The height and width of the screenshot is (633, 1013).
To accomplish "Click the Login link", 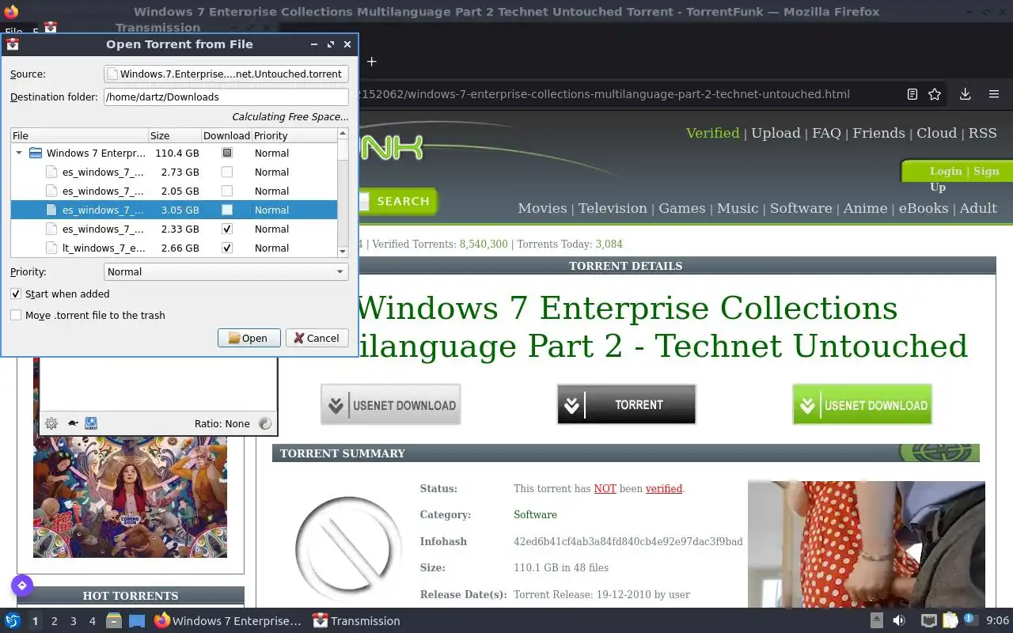I will point(946,171).
